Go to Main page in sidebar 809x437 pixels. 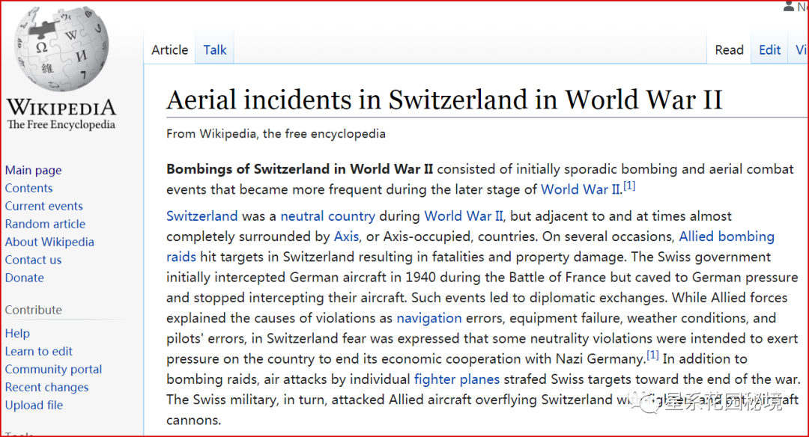[x=34, y=170]
